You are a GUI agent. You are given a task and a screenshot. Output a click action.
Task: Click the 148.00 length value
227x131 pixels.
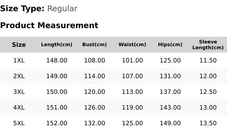(57, 60)
